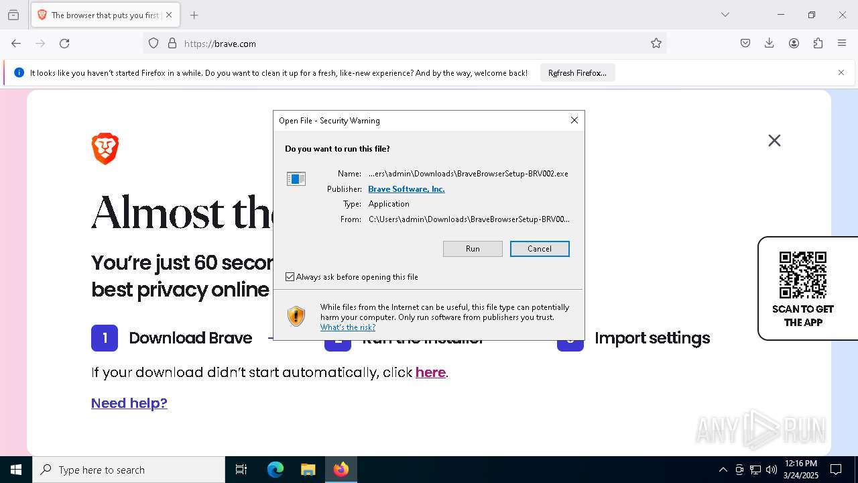Select the Brave tab titled 'The browser that puts you first'
This screenshot has width=858, height=483.
click(105, 15)
